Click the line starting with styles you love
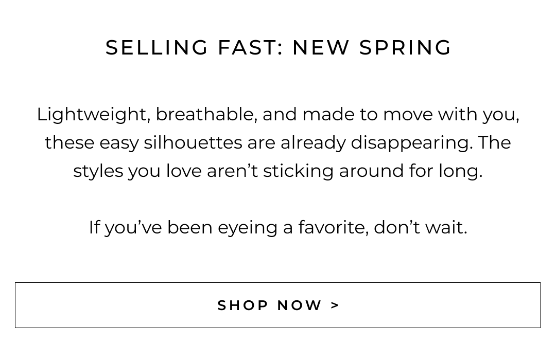The width and height of the screenshot is (556, 344). [278, 171]
